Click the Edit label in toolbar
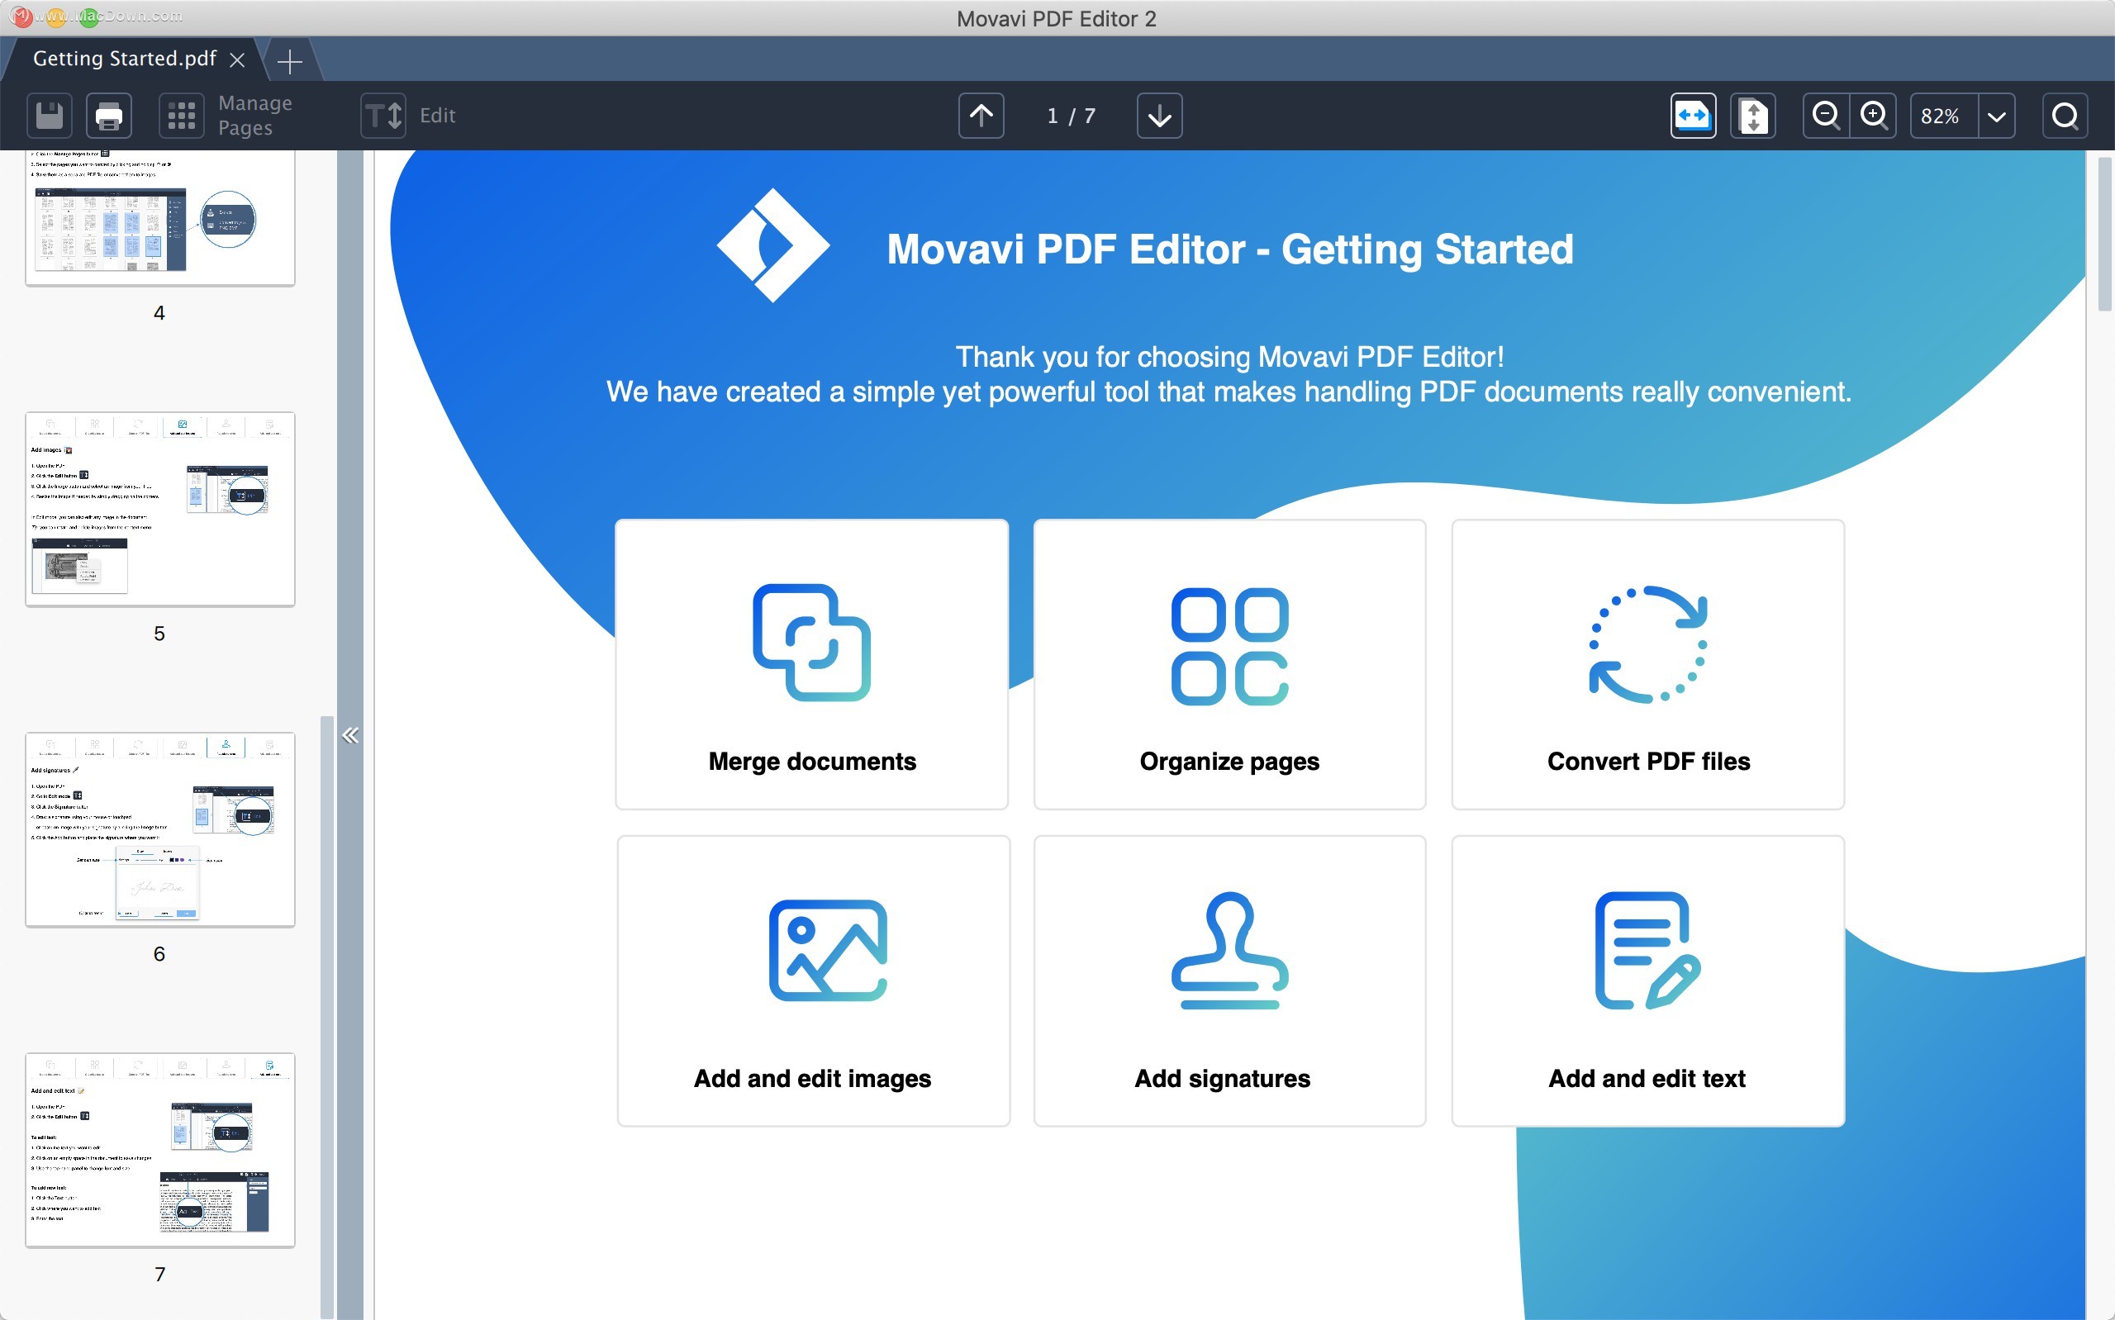This screenshot has height=1320, width=2115. (437, 116)
